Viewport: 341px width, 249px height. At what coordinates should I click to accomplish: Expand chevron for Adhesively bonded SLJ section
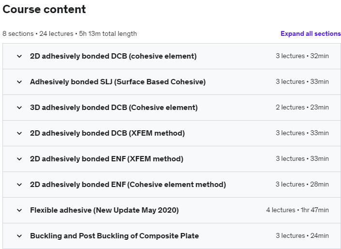(19, 82)
